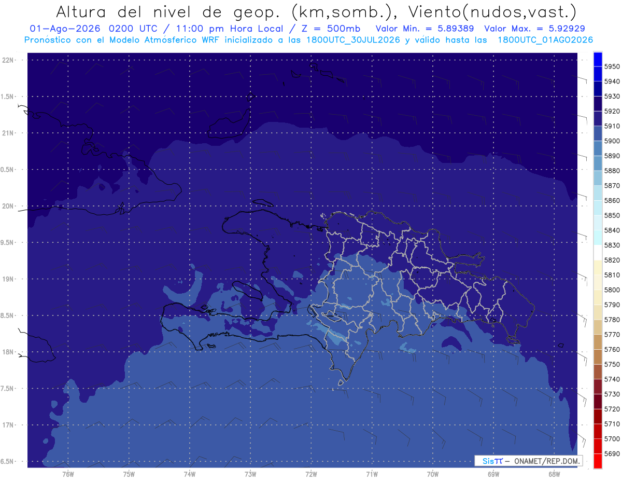
Task: Select the 21N latitude label
Action: click(8, 133)
